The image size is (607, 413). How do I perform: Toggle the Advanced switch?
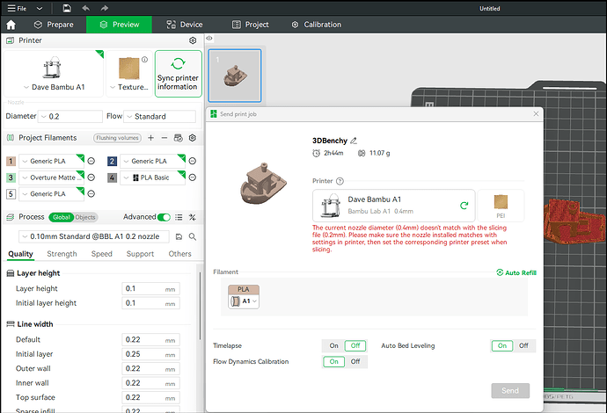(x=165, y=217)
